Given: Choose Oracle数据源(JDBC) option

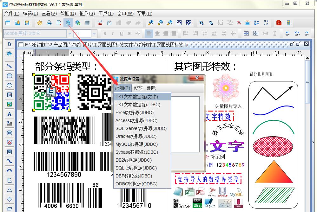Looking at the screenshot, I should (x=142, y=136).
